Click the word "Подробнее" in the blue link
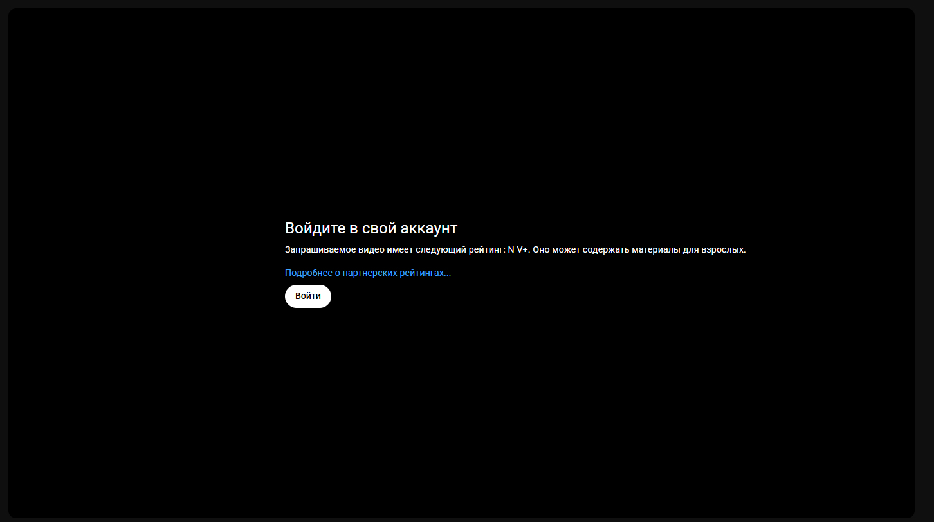 (308, 273)
